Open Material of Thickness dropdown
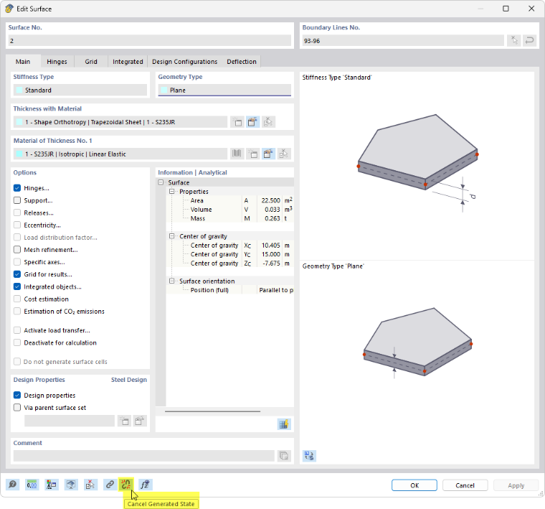The height and width of the screenshot is (509, 545). pos(120,154)
